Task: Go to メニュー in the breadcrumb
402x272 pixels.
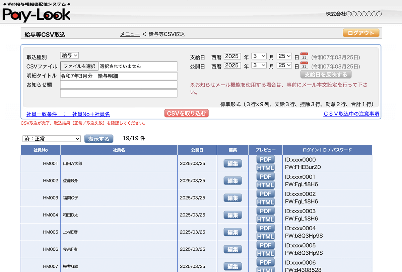Action: point(130,34)
